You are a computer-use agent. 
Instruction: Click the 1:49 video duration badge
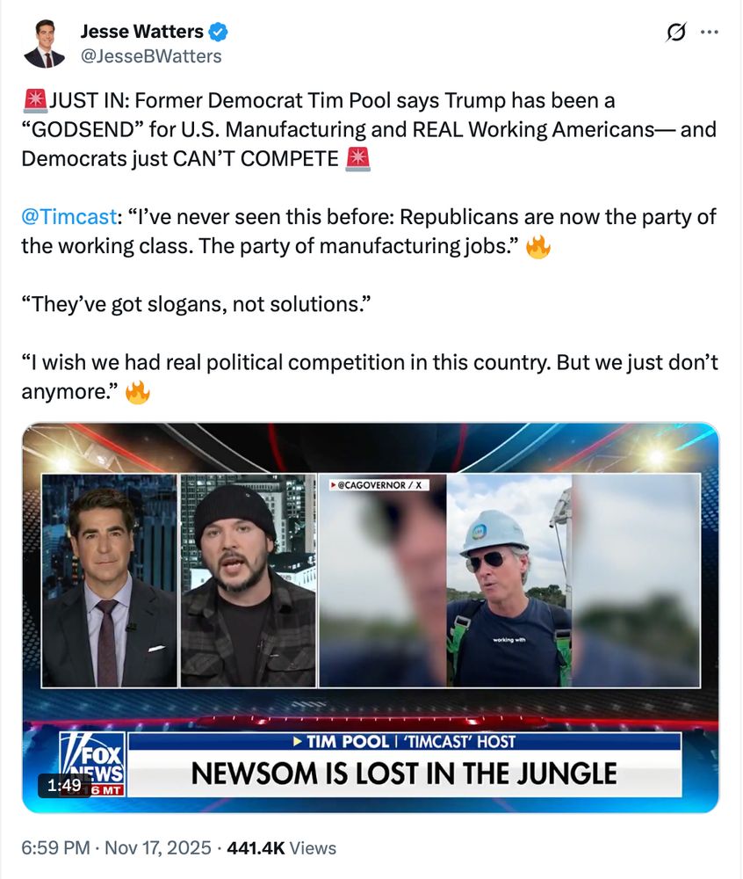(x=64, y=785)
